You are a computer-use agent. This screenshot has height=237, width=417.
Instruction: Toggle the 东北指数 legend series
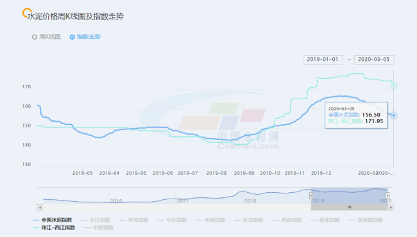click(x=249, y=220)
